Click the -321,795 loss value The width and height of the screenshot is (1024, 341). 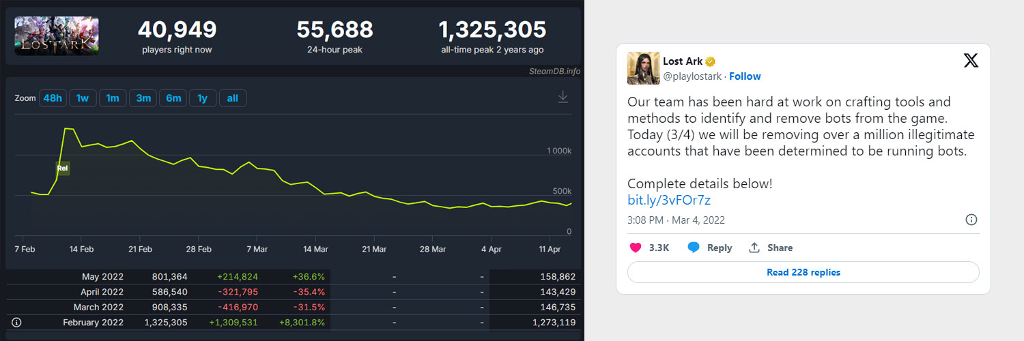[x=238, y=292]
